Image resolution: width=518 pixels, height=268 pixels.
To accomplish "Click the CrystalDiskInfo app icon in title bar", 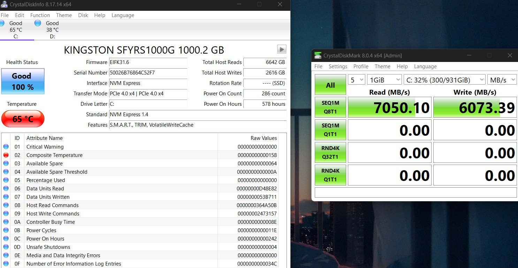I will click(x=5, y=4).
